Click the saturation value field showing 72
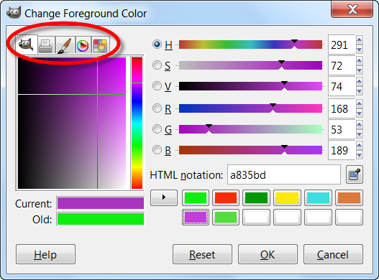379x280 pixels. pyautogui.click(x=342, y=65)
